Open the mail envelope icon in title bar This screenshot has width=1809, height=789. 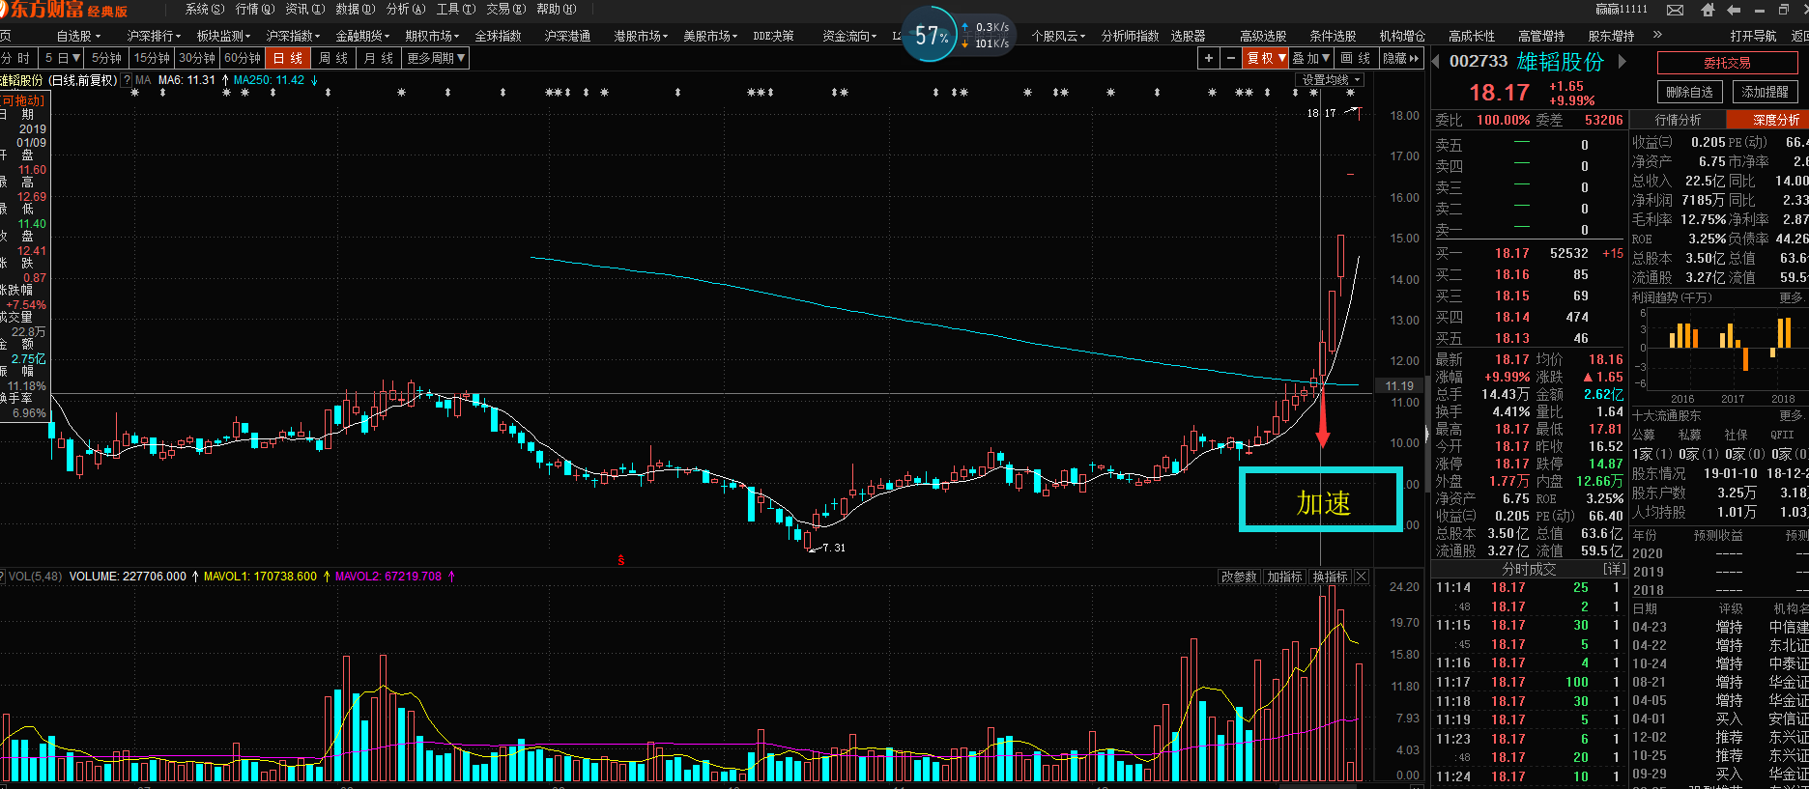pyautogui.click(x=1676, y=10)
